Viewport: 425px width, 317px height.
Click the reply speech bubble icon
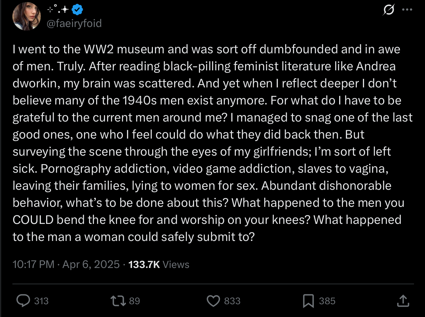click(x=23, y=301)
